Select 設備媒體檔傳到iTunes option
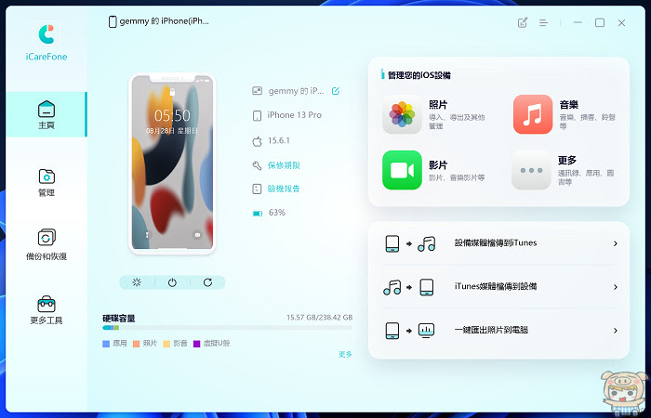The height and width of the screenshot is (418, 651). 496,243
